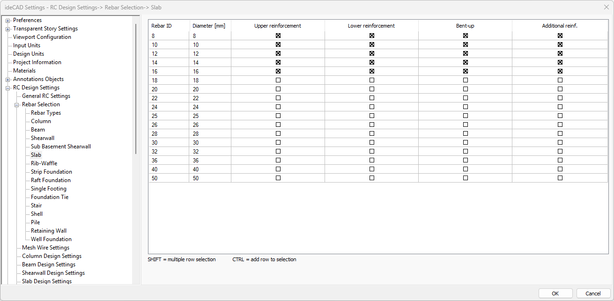Confirm settings with OK button

click(x=555, y=294)
